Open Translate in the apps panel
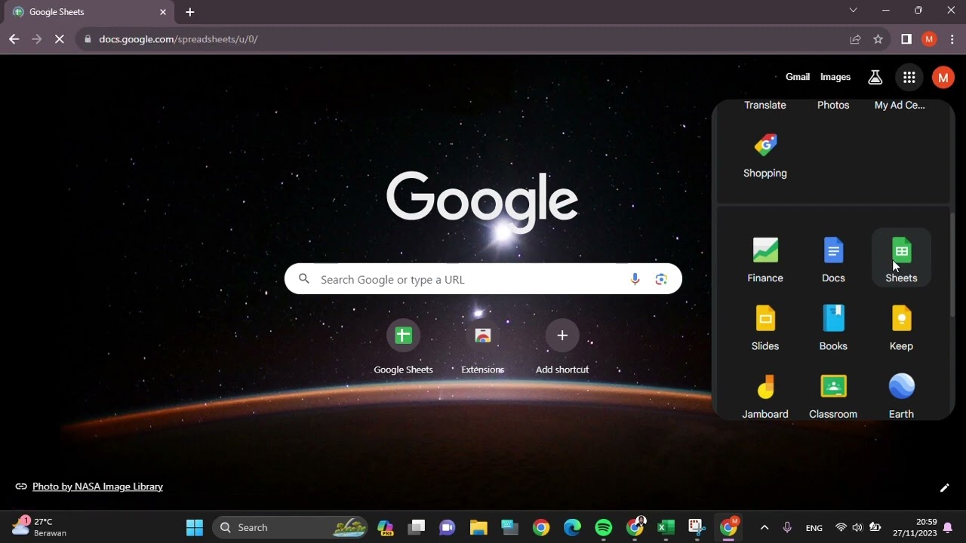 765,105
